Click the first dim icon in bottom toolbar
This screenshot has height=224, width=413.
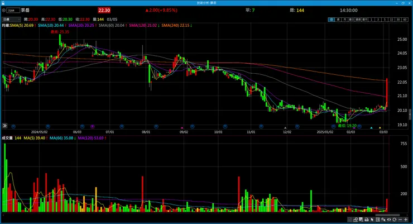349,220
